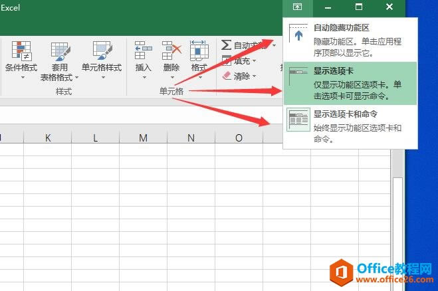Open the Ribbon Display Options button
The image size is (438, 291).
(x=297, y=7)
